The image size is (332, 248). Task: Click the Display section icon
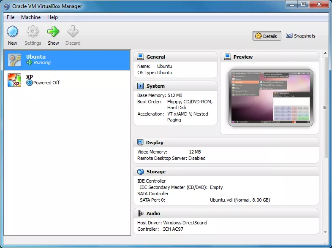pos(140,143)
